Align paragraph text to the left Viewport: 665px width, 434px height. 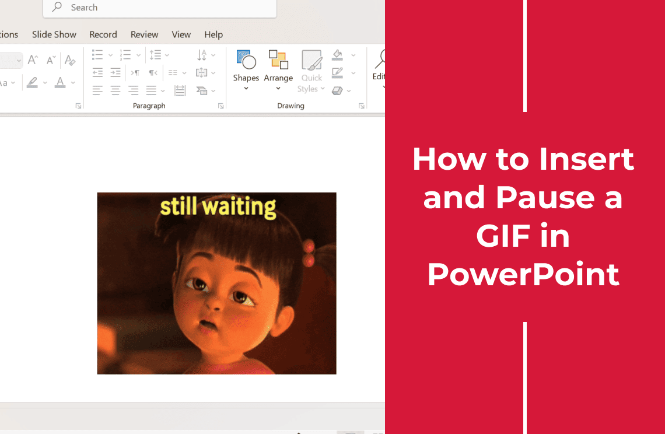pos(97,90)
